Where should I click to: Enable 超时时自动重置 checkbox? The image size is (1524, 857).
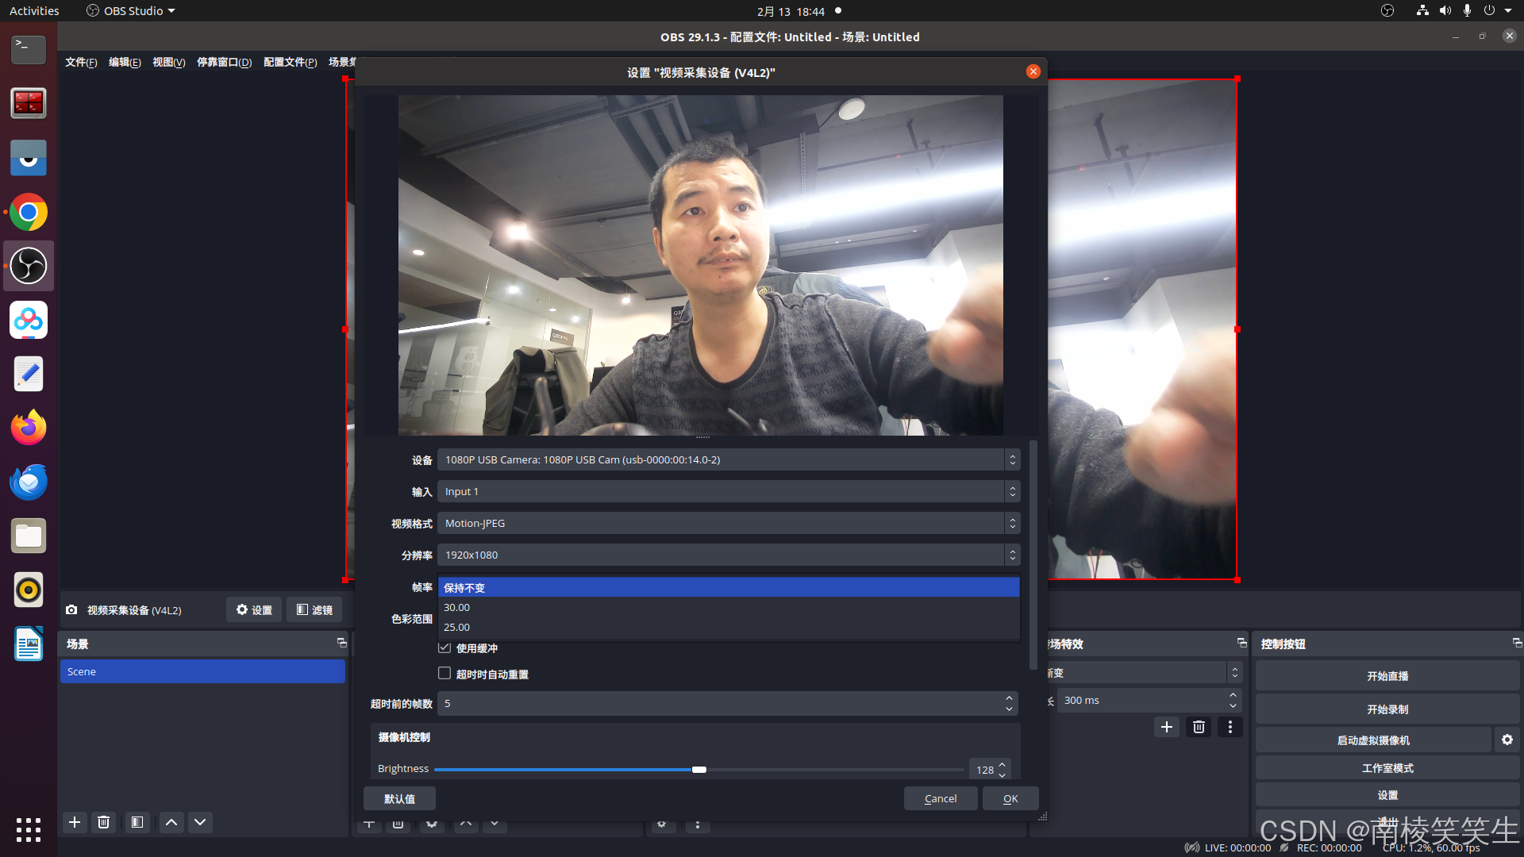(x=444, y=674)
